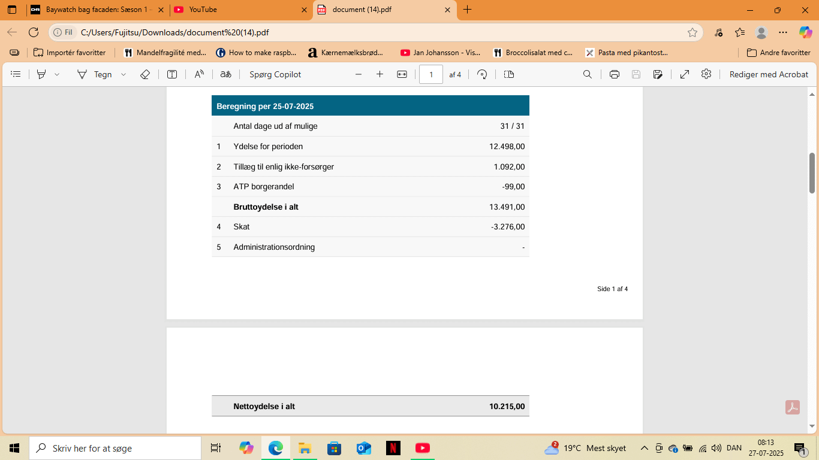Screen dimensions: 819x460
Task: Open the PDF table of contents sidebar
Action: tap(16, 74)
